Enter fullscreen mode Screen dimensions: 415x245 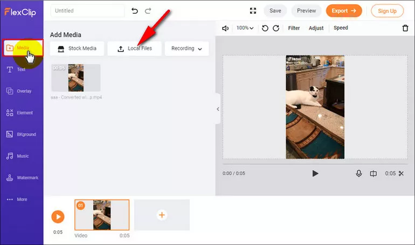pyautogui.click(x=253, y=11)
